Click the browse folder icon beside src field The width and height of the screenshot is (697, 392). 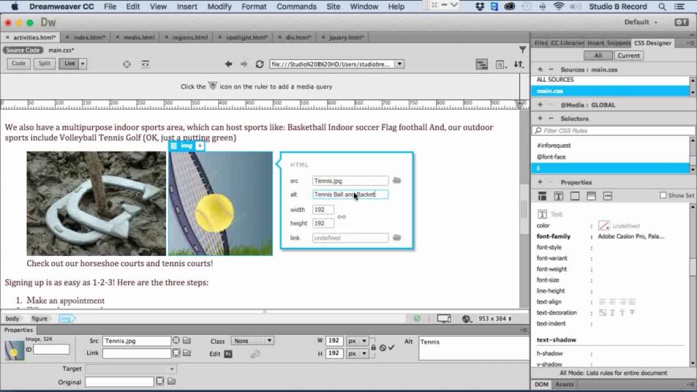[x=397, y=180]
